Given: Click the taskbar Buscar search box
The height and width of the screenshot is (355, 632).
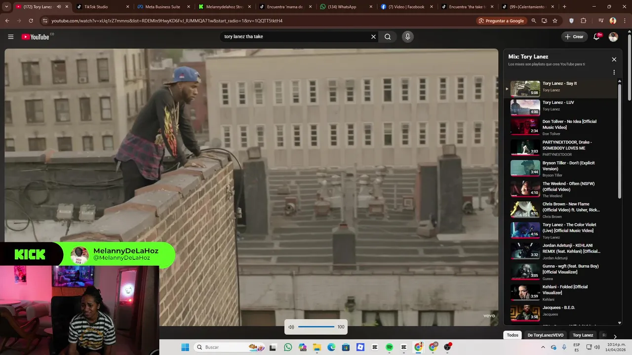Looking at the screenshot, I should click(x=230, y=347).
